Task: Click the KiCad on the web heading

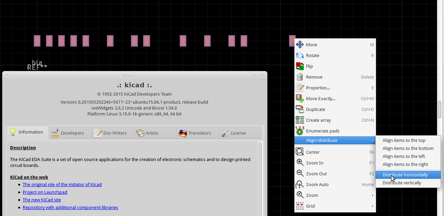Action: (29, 177)
